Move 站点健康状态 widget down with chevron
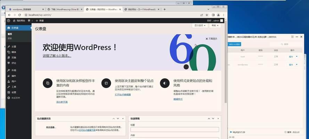The width and height of the screenshot is (309, 139). pyautogui.click(x=118, y=118)
